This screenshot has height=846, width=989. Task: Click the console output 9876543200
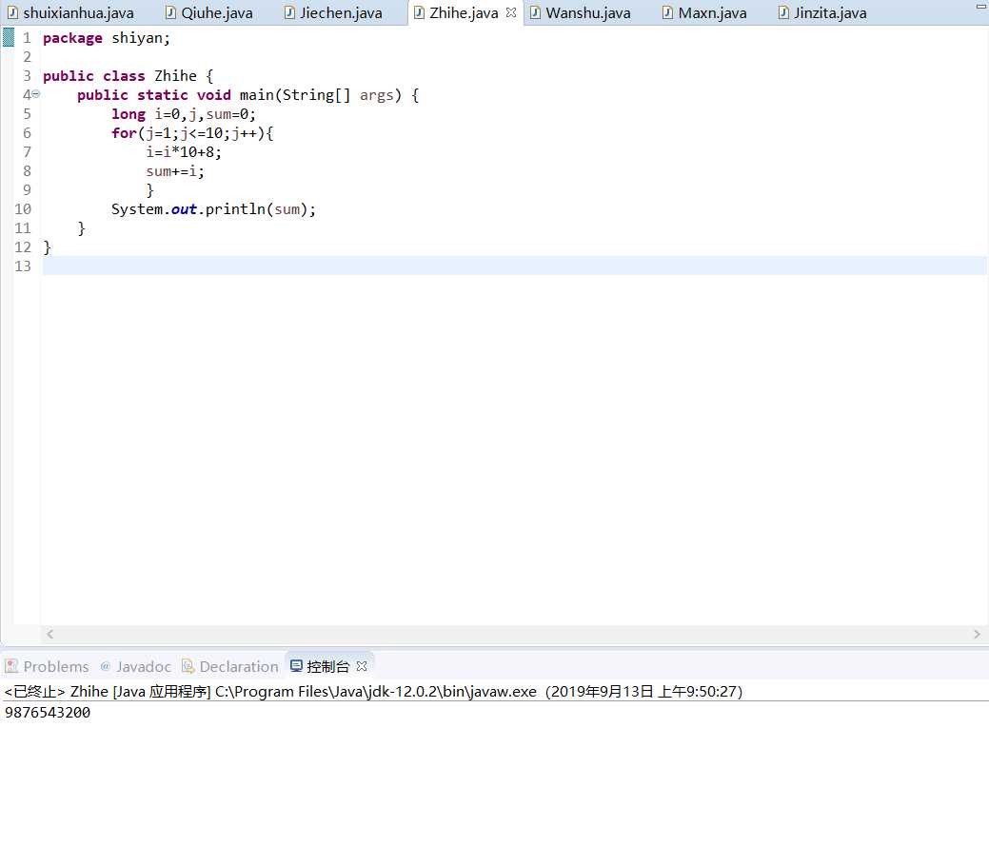[48, 713]
